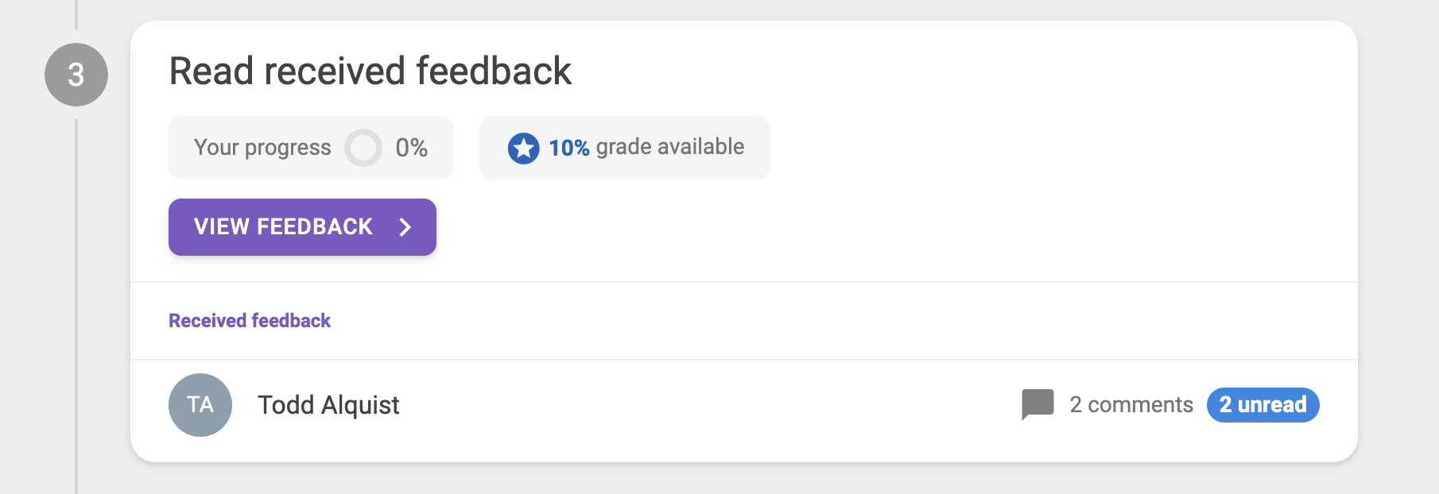Click the Your progress 0% chip
Image resolution: width=1439 pixels, height=494 pixels.
311,148
